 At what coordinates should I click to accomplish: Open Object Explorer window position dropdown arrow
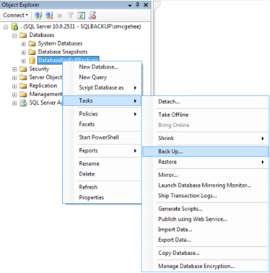click(x=130, y=5)
